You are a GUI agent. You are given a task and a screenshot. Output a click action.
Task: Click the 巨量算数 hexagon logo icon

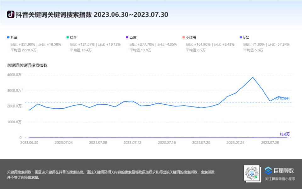268,170
